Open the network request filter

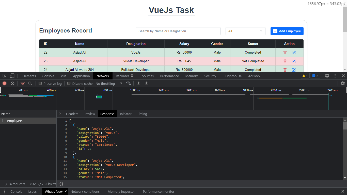pyautogui.click(x=22, y=83)
